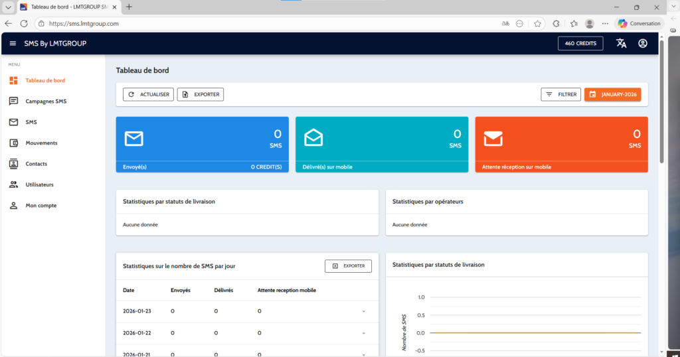Select Mouvements in the sidebar
The image size is (680, 357).
click(x=41, y=143)
